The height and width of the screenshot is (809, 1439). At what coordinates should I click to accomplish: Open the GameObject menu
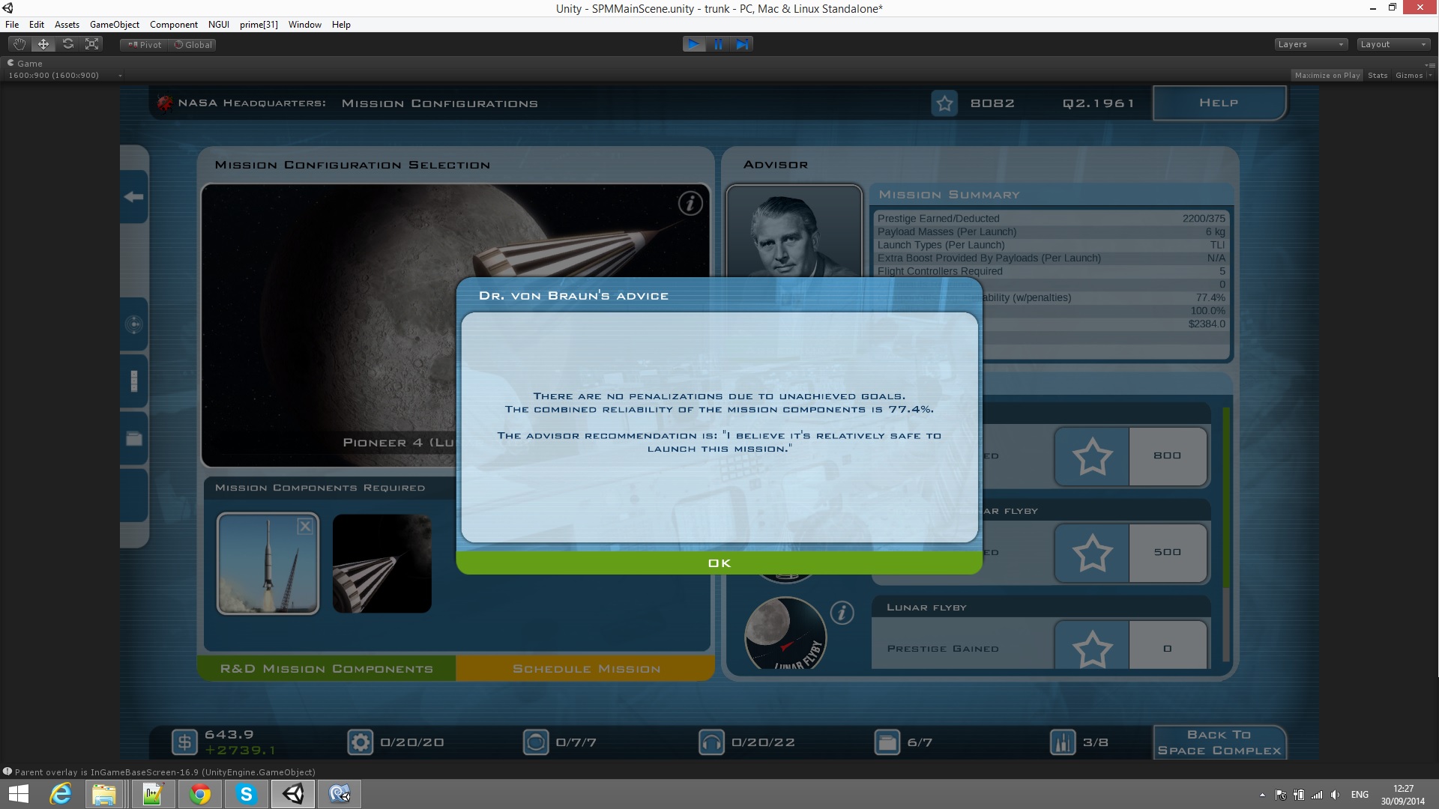click(114, 25)
